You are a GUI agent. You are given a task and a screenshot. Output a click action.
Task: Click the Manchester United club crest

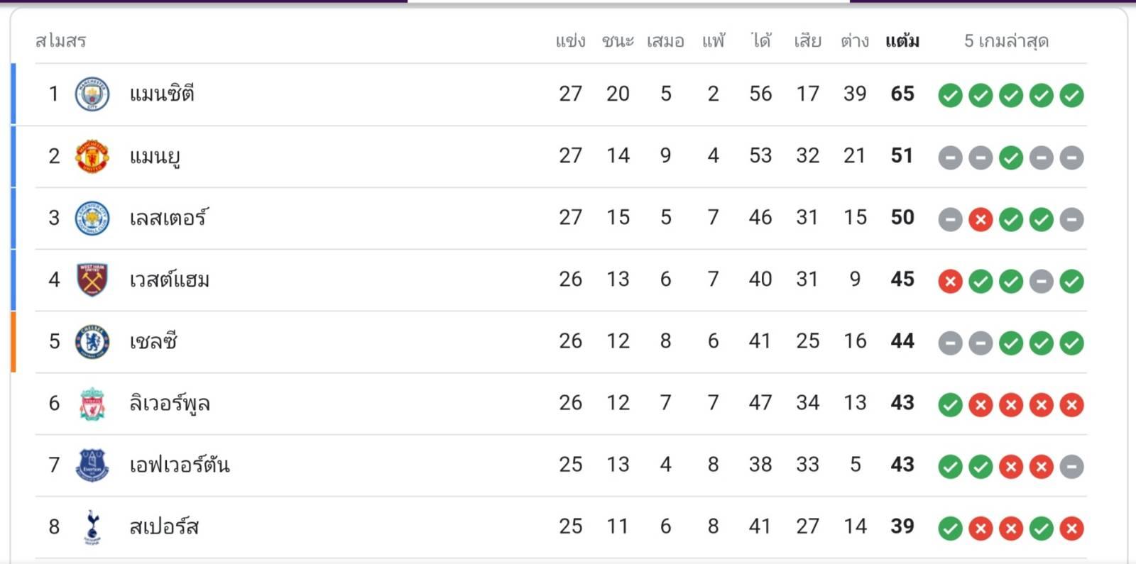point(92,156)
